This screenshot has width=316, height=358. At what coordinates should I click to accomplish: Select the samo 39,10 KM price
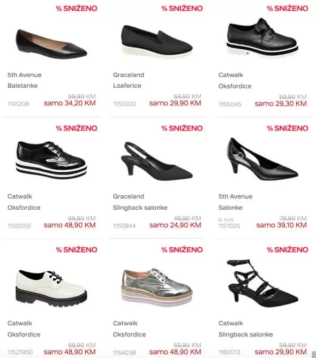coord(282,225)
